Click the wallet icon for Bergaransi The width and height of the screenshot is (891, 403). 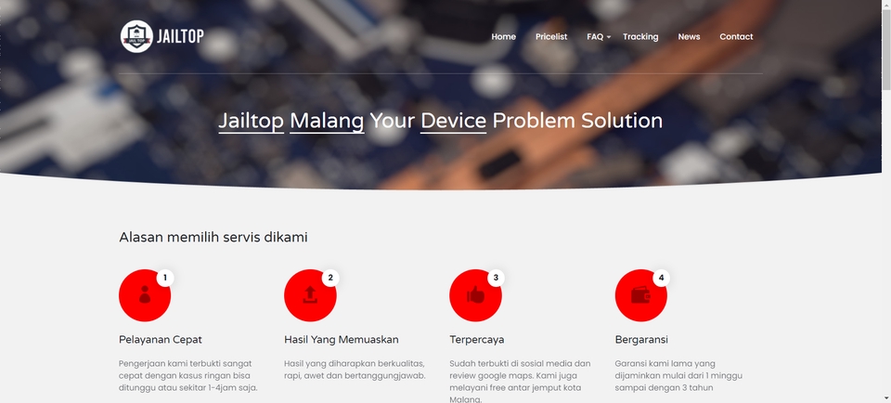point(641,294)
